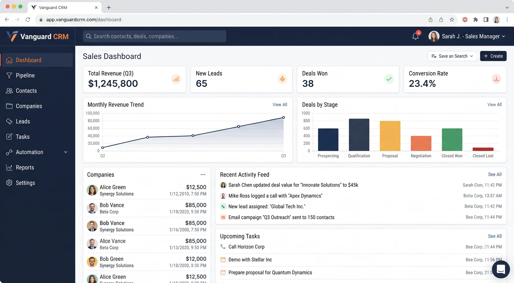The width and height of the screenshot is (514, 283).
Task: Click the Total Revenue $1,245,800 value
Action: tap(113, 84)
